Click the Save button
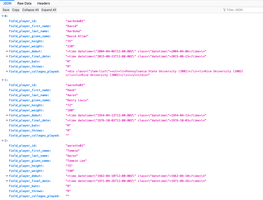The height and width of the screenshot is (200, 263). (6, 10)
